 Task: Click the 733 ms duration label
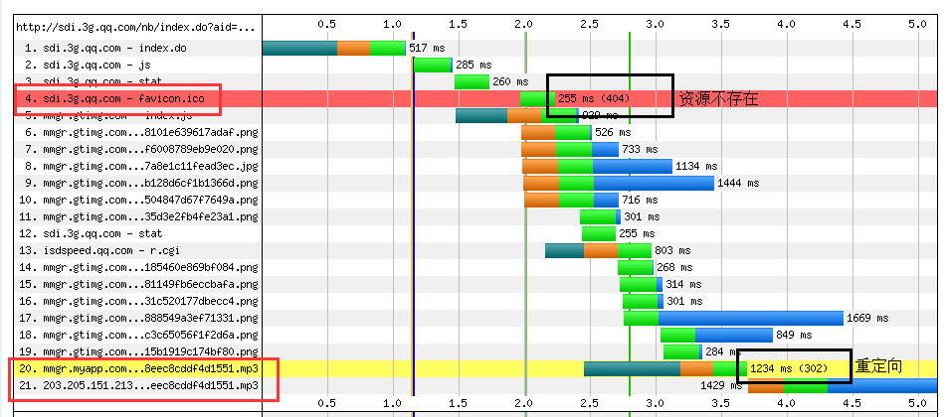[x=641, y=149]
